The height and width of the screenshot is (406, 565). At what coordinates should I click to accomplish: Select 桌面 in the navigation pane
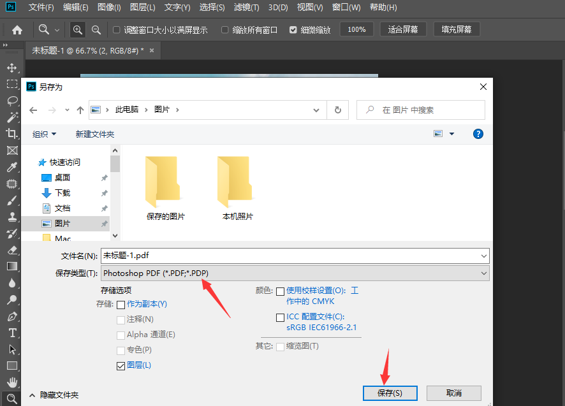62,178
